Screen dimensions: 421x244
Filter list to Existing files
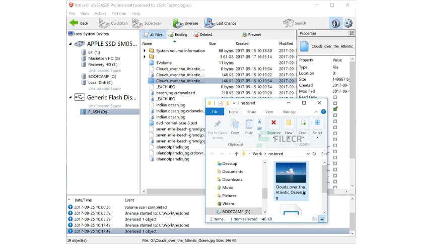click(x=178, y=35)
